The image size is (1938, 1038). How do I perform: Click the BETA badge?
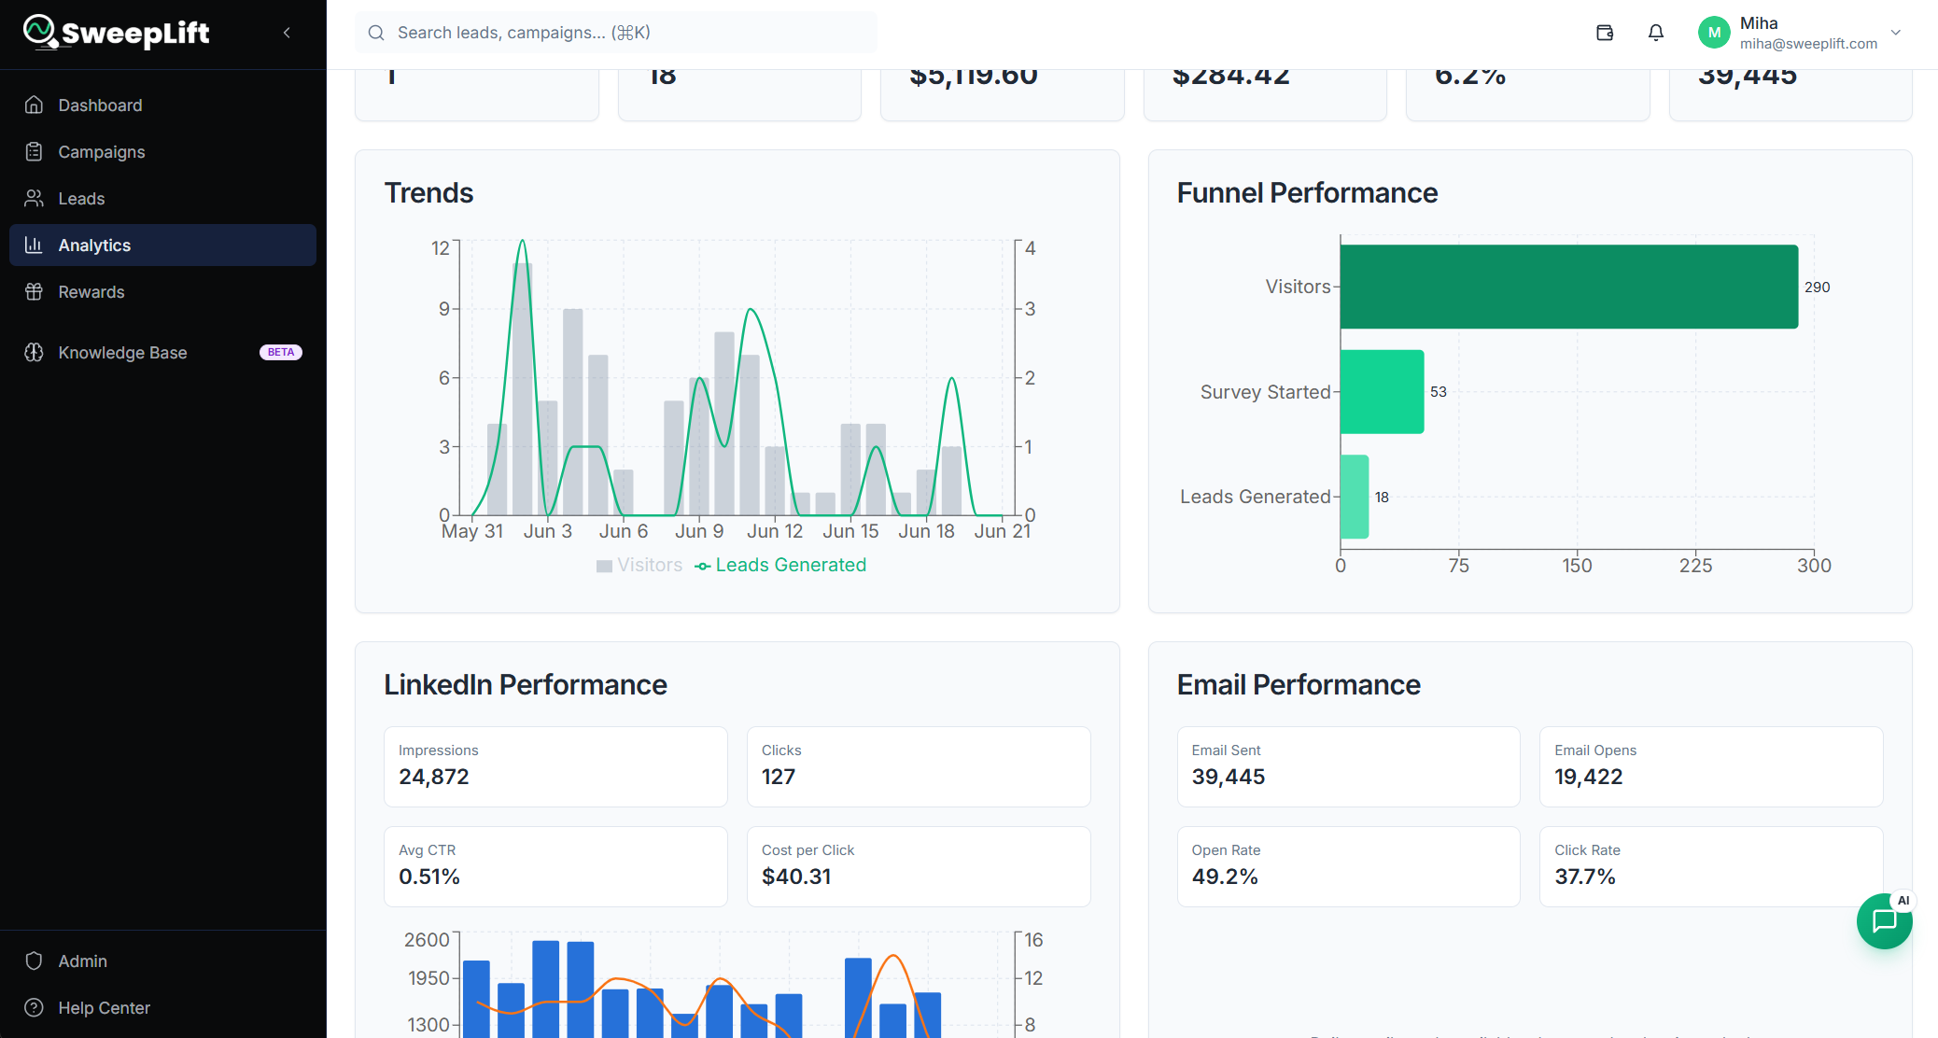point(281,353)
